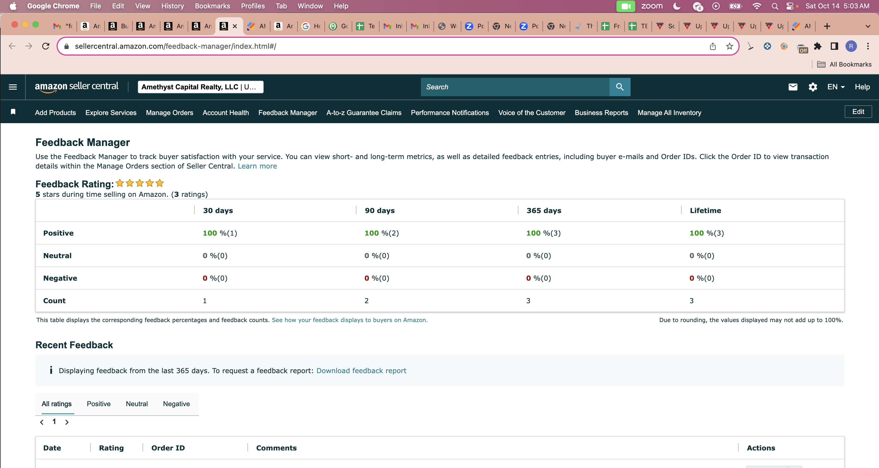The image size is (879, 468).
Task: Go back with browser back arrow
Action: pyautogui.click(x=12, y=46)
